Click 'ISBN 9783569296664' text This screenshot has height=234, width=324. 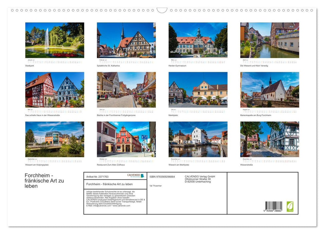pyautogui.click(x=162, y=177)
